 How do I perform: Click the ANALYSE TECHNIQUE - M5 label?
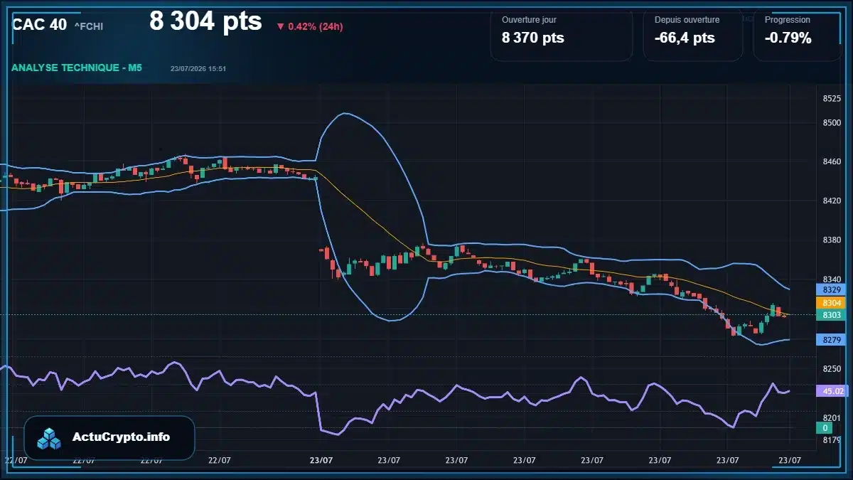pos(77,68)
